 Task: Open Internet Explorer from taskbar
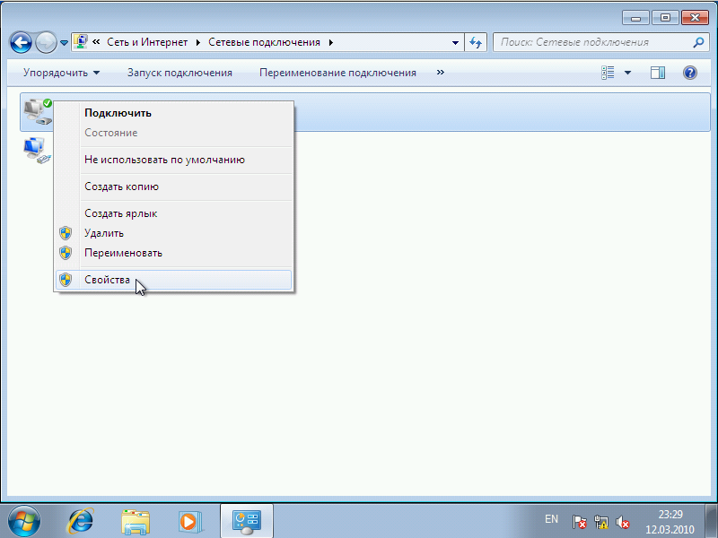click(83, 520)
